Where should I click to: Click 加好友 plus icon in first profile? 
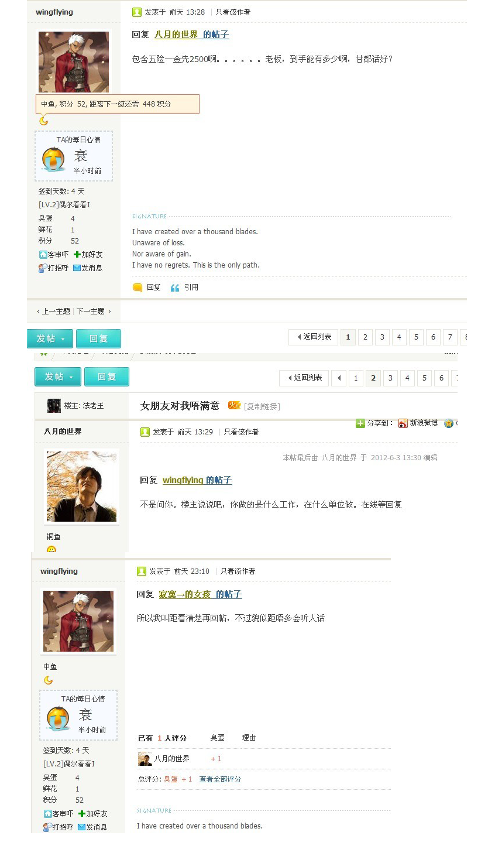coord(77,255)
